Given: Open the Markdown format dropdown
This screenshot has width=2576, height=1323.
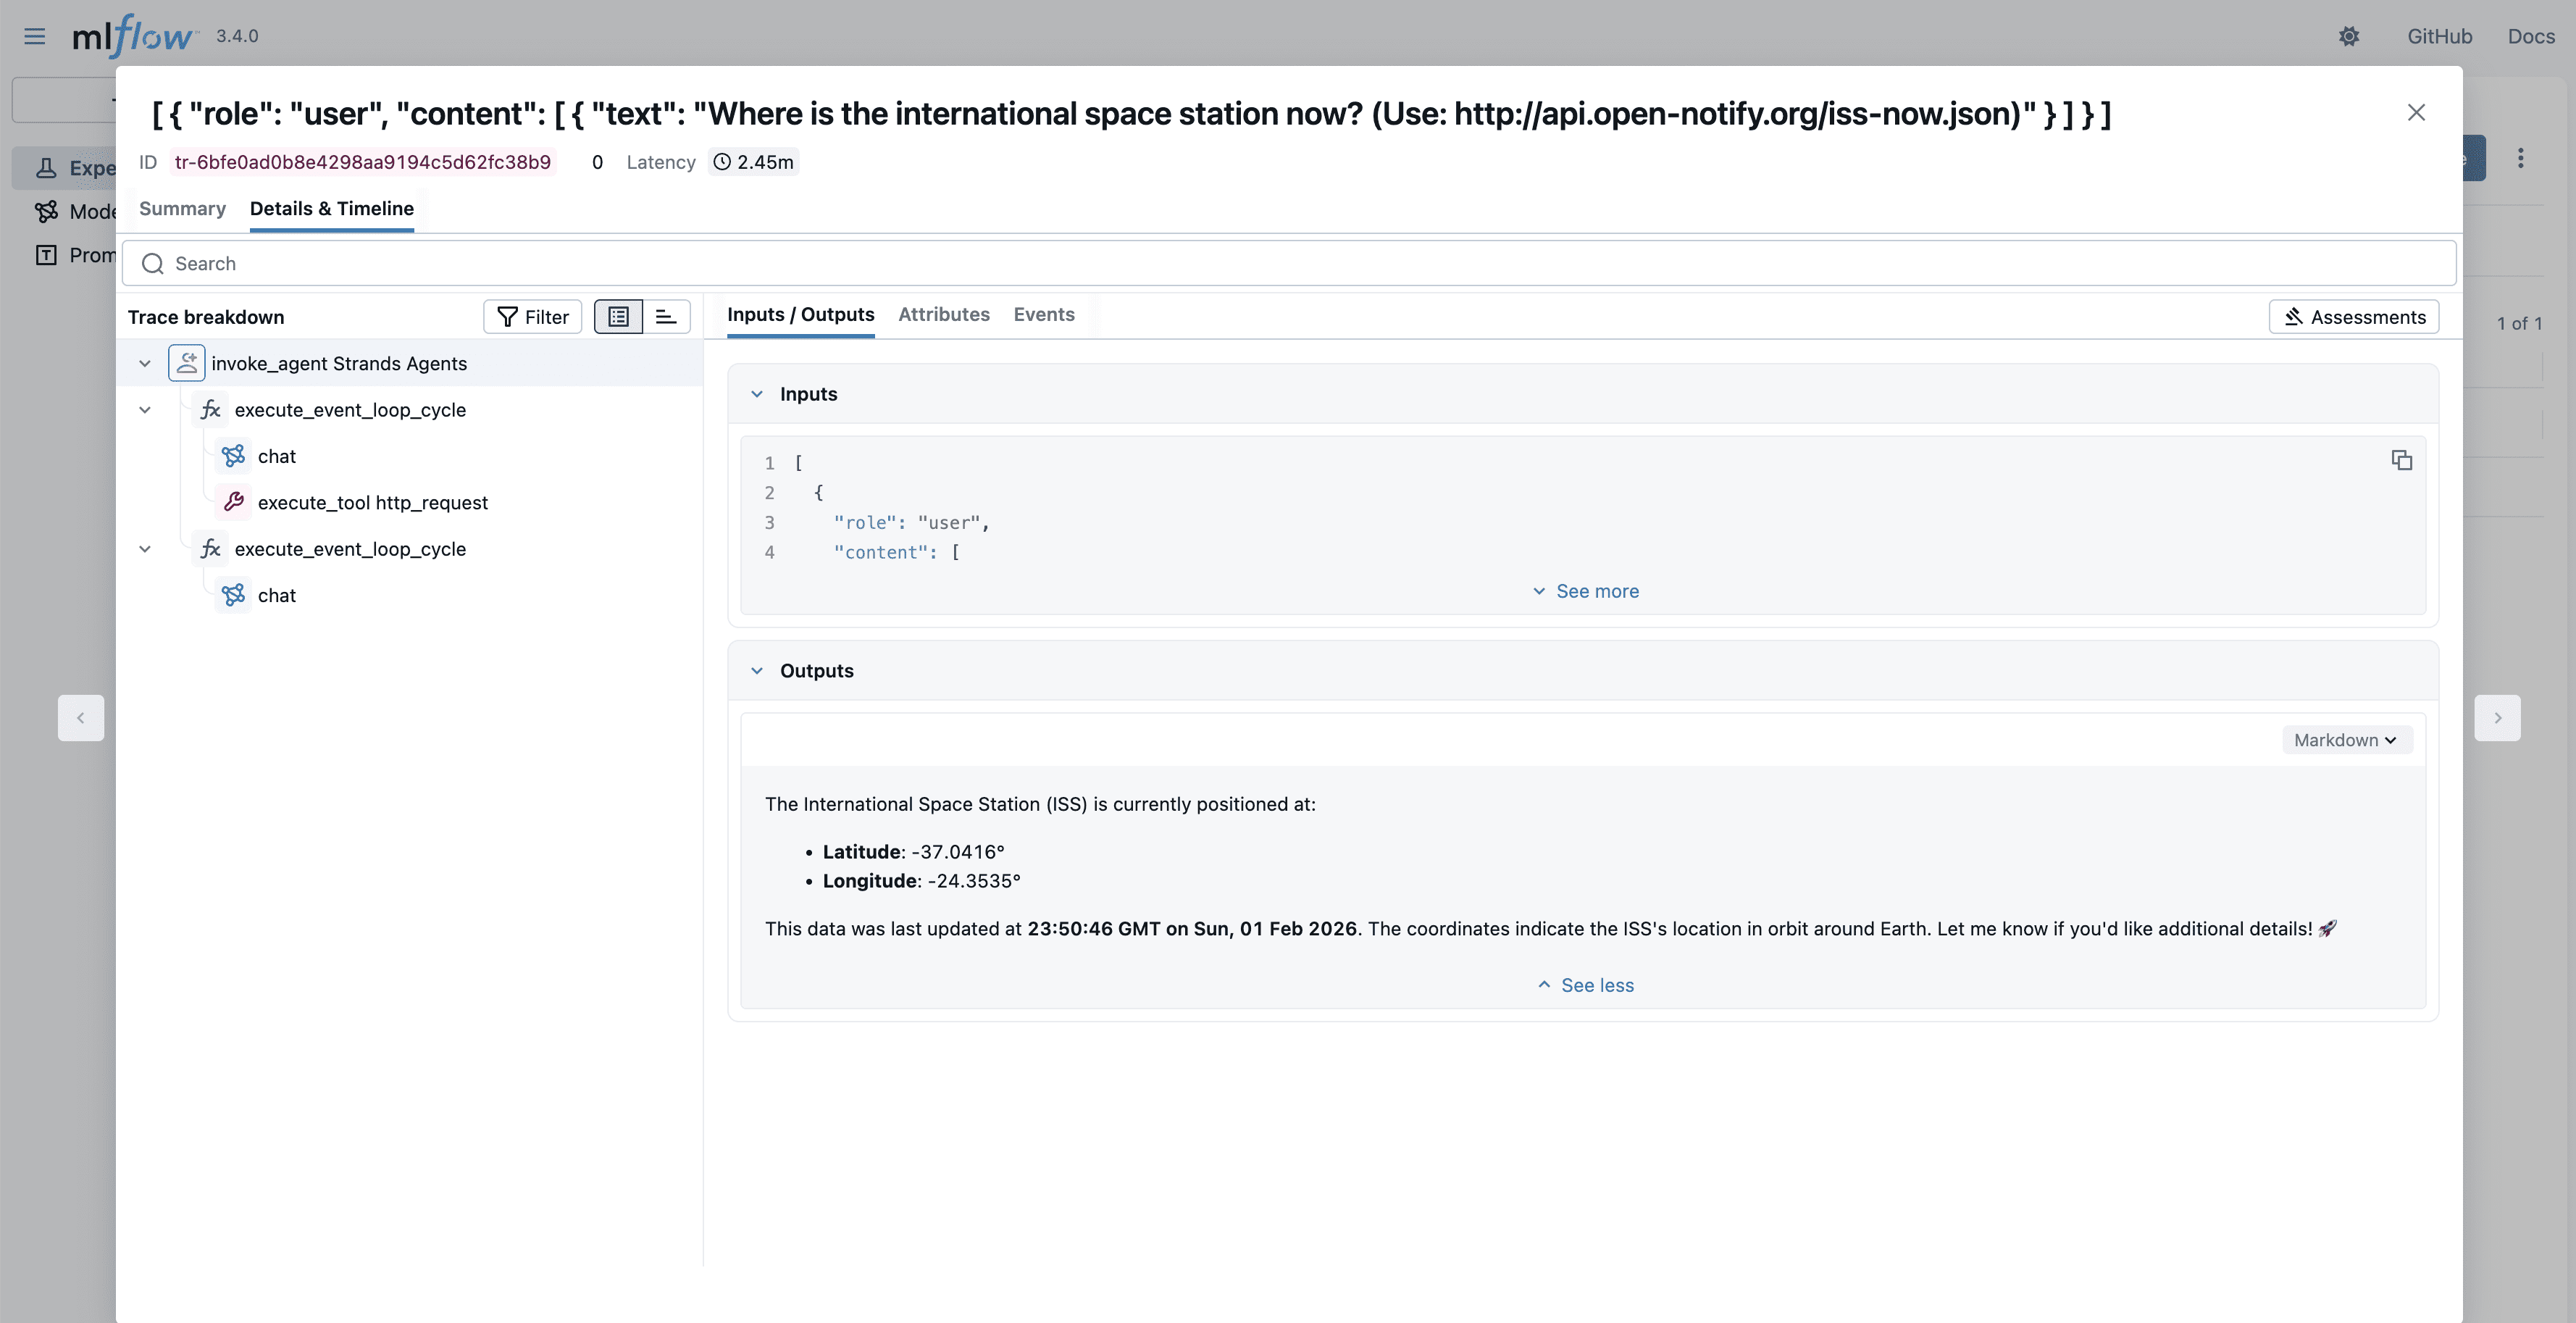Looking at the screenshot, I should 2346,740.
